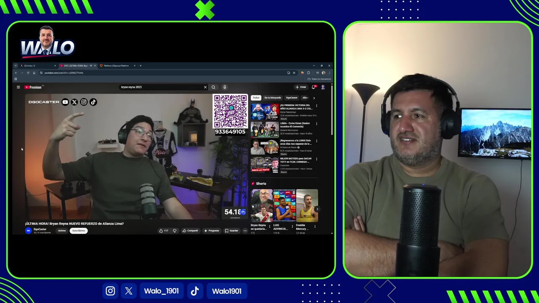Dislike the video with thumbs down
Screen dimensions: 539x303
174,231
